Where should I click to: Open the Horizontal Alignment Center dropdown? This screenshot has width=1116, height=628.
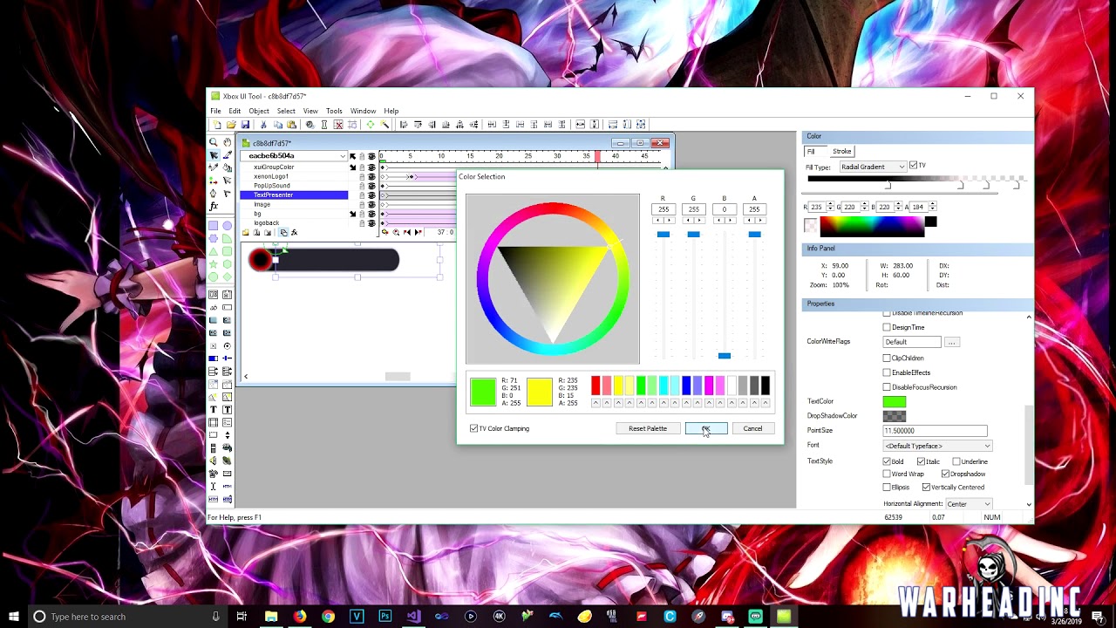969,504
